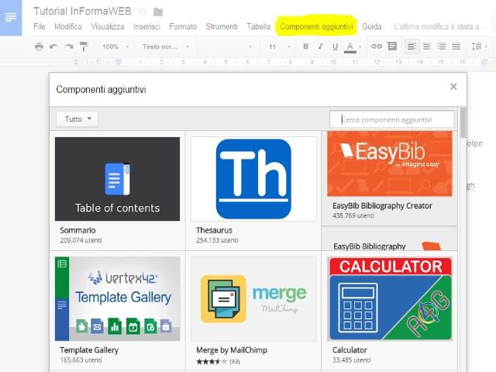Click the Calculator add-on title
496x372 pixels.
pyautogui.click(x=350, y=350)
